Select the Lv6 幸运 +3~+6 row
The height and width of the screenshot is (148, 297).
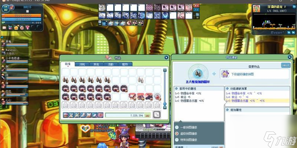coord(257,97)
